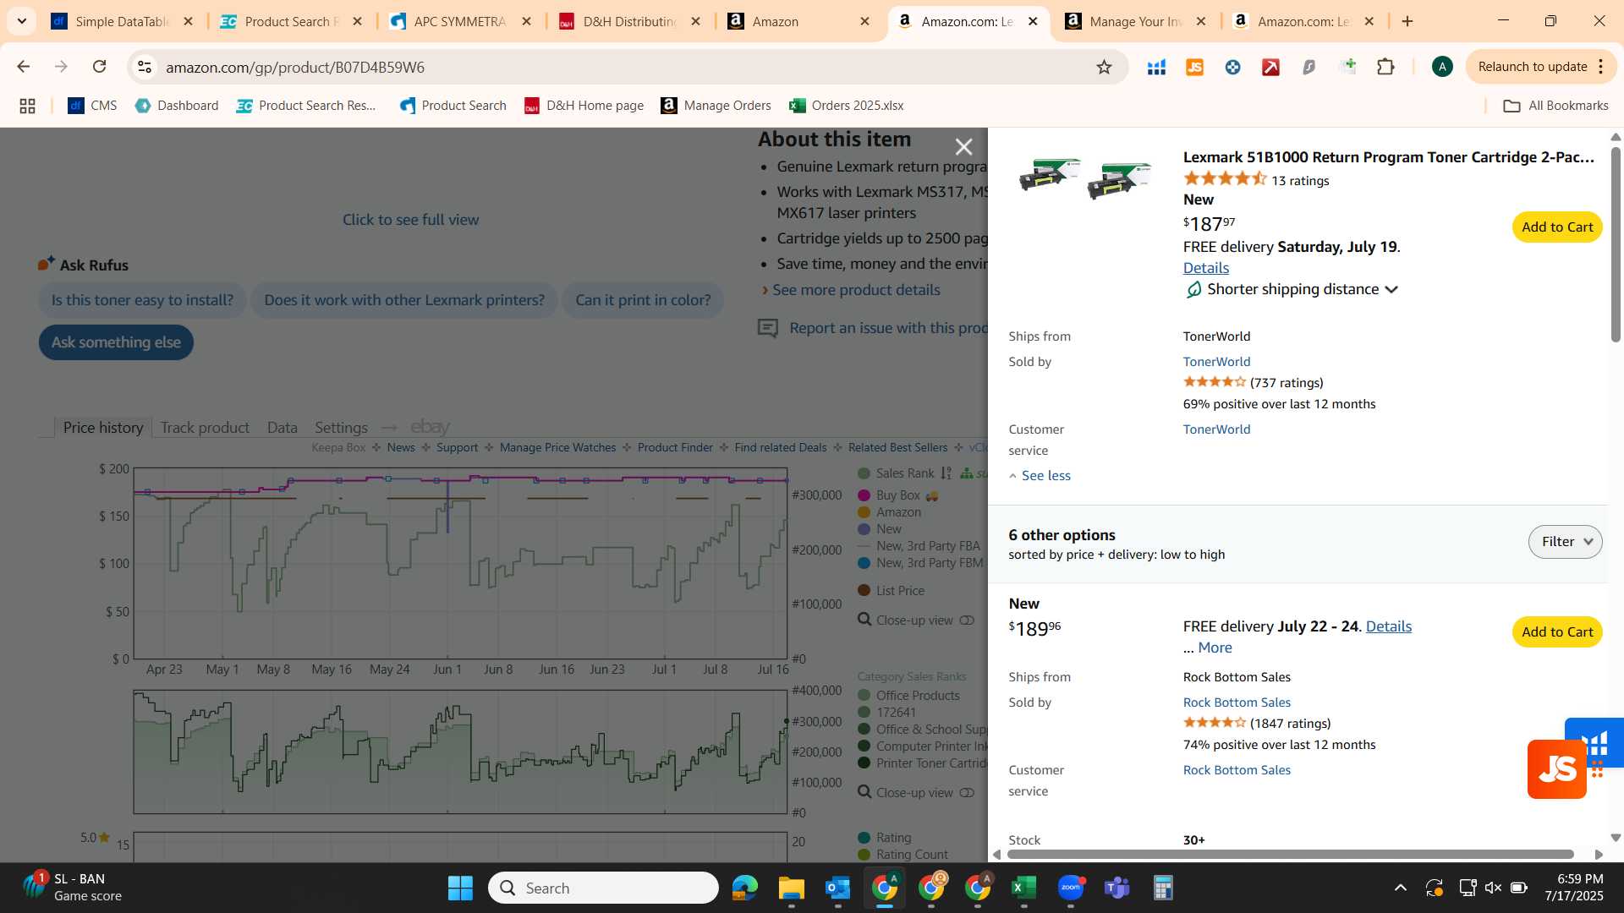Expand See more product details
This screenshot has height=913, width=1624.
pos(856,290)
